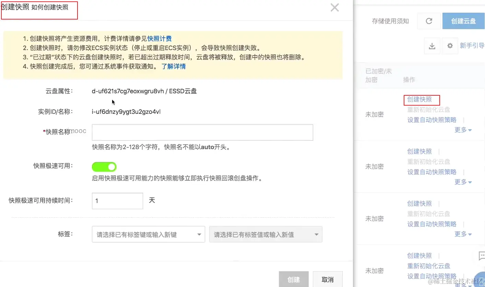
Task: Click the 取消 button
Action: click(x=328, y=279)
